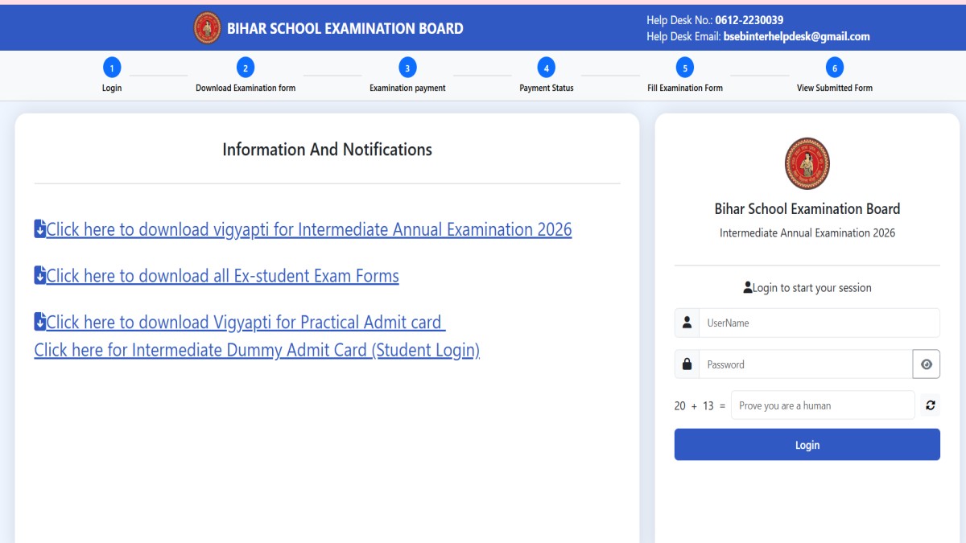This screenshot has width=966, height=543.
Task: Open step 6 View Submitted Form
Action: (835, 68)
